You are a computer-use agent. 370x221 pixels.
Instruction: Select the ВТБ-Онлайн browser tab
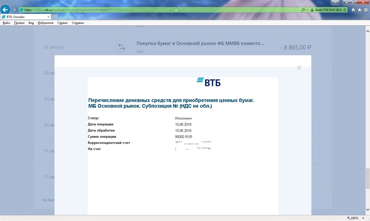tap(26, 17)
